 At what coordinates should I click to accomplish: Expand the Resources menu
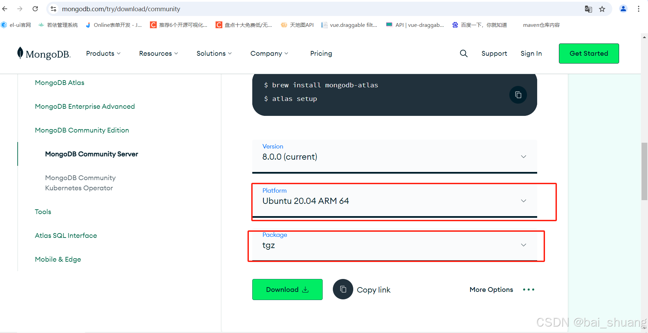click(158, 53)
